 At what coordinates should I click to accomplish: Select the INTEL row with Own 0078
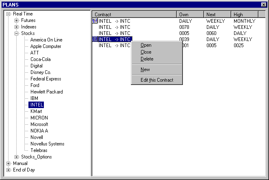(179, 27)
